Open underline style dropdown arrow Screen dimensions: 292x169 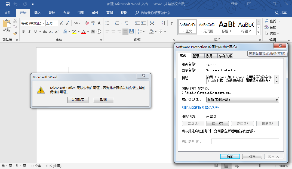pos(40,32)
